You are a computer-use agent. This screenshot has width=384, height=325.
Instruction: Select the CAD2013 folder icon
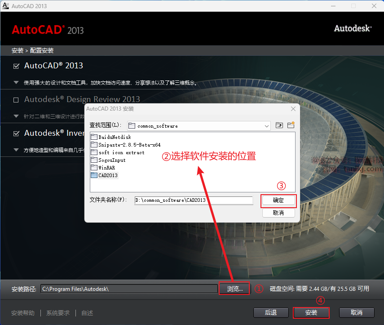point(94,175)
